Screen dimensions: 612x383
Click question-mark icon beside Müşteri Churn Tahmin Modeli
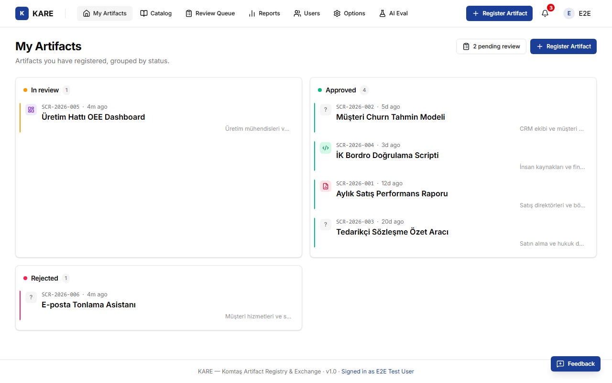pyautogui.click(x=326, y=110)
